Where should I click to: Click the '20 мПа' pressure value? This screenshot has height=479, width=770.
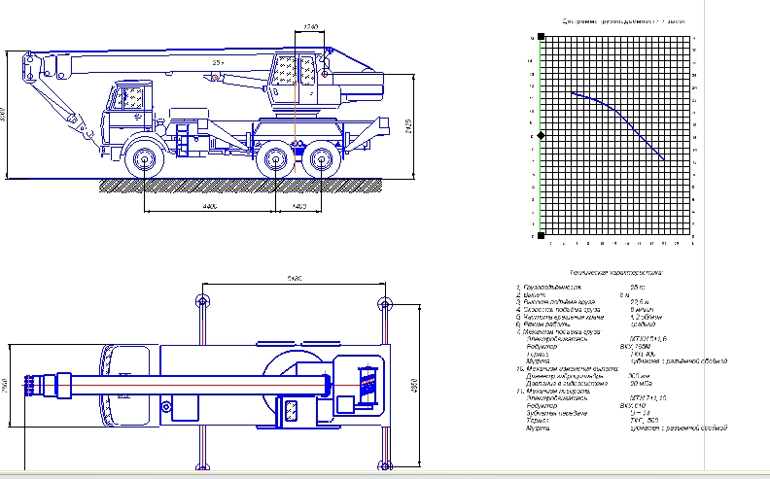tap(640, 384)
